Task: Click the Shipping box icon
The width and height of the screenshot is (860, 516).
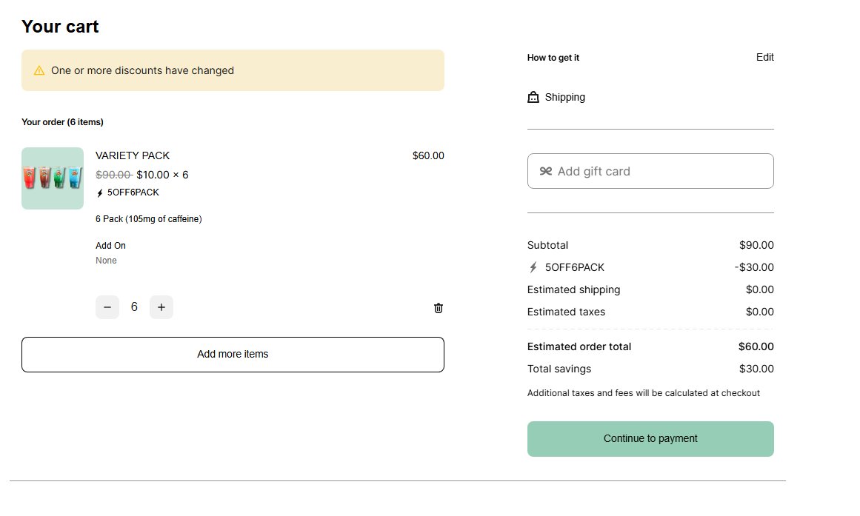Action: [533, 97]
